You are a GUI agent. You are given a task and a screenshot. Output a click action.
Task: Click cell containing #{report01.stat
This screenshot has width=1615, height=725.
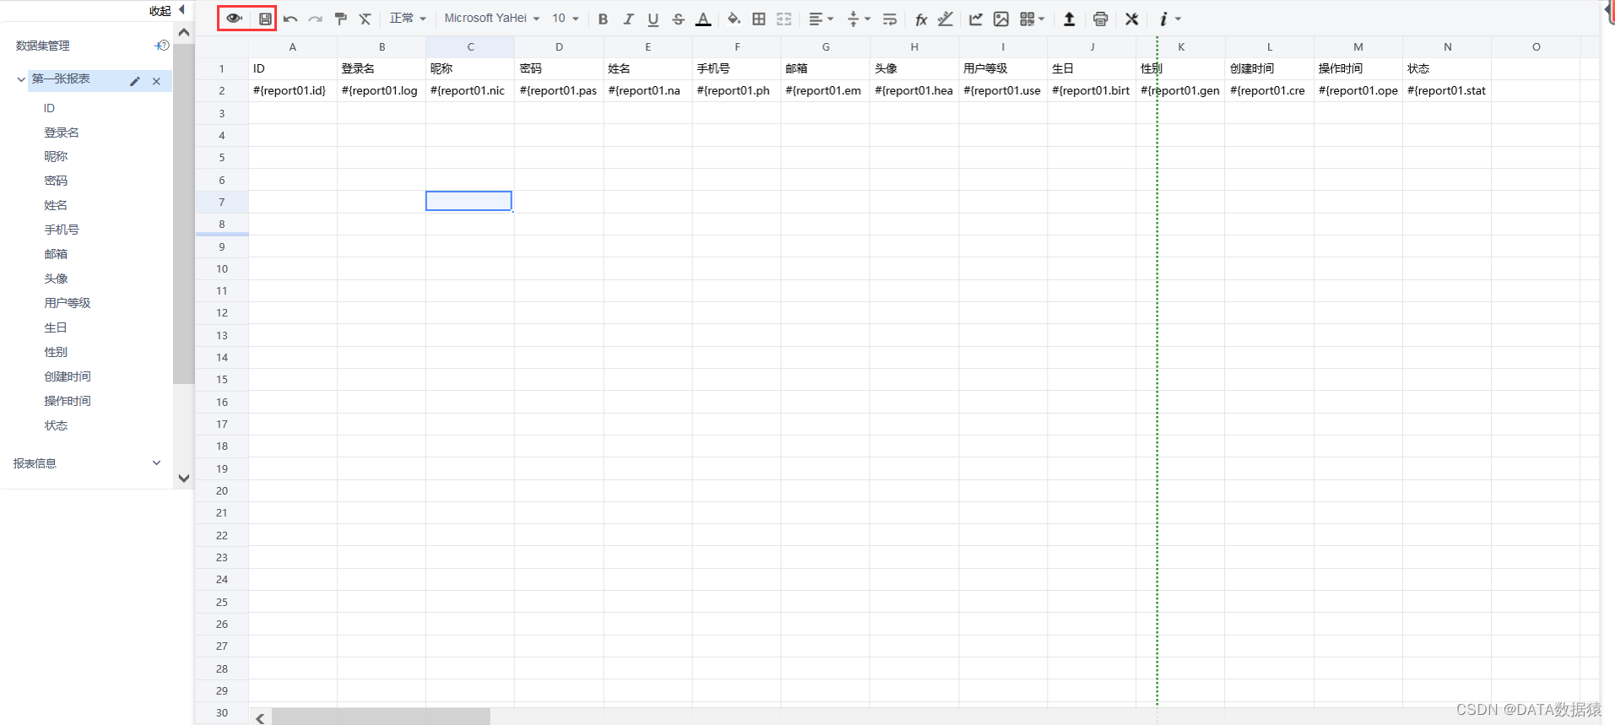[x=1447, y=90]
